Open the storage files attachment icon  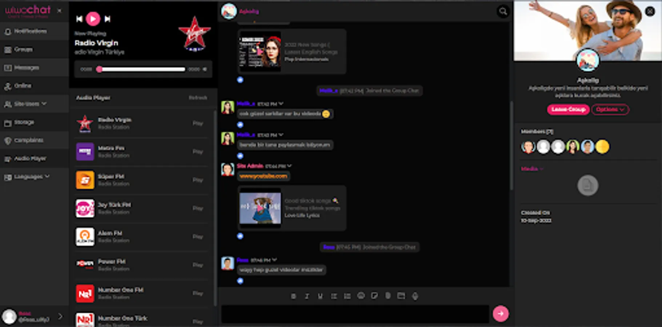click(x=401, y=296)
